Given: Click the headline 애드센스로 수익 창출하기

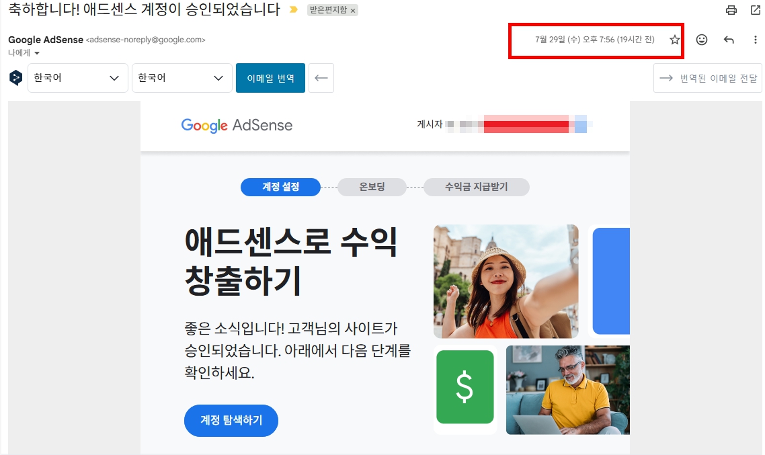Looking at the screenshot, I should [291, 261].
